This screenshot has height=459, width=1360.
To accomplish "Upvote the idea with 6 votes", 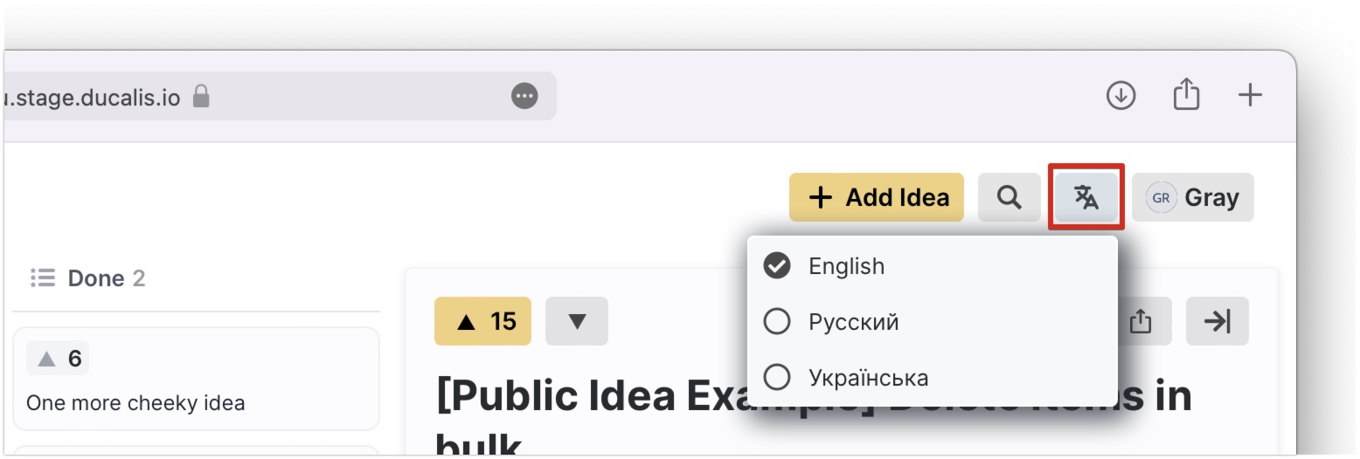I will (58, 359).
